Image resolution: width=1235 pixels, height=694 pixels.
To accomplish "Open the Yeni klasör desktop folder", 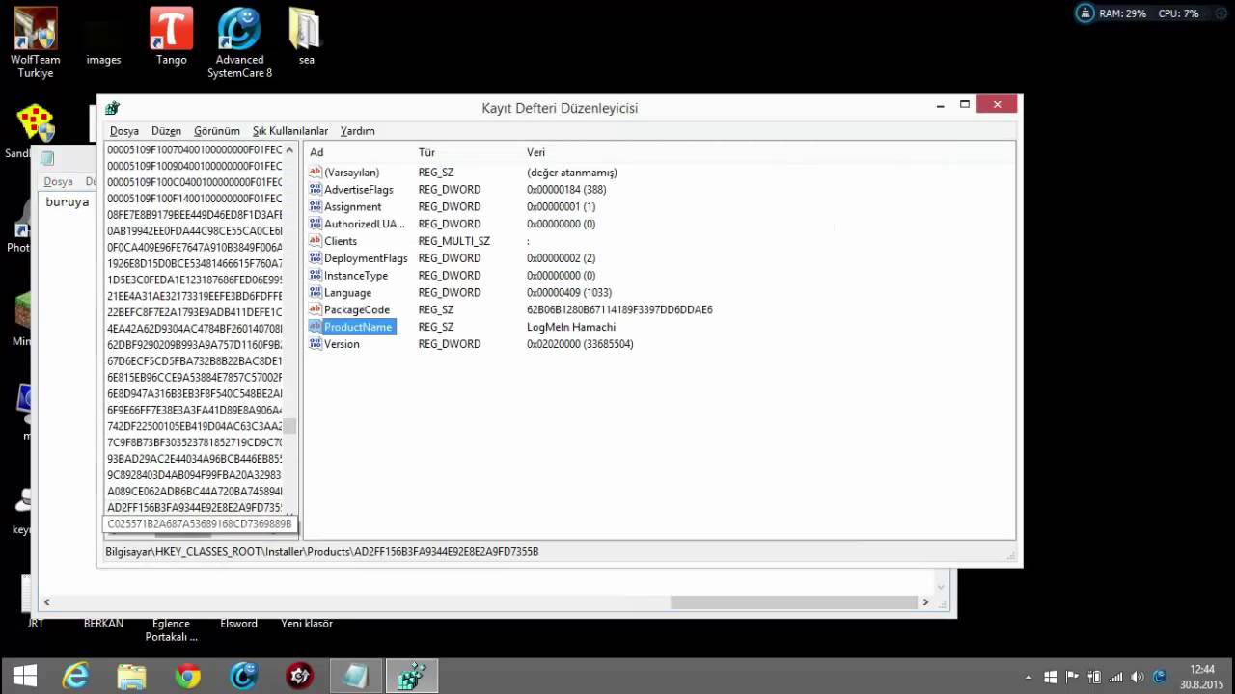I will coord(306,624).
